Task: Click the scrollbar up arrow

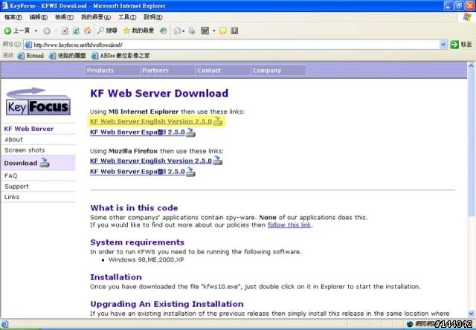Action: click(x=471, y=65)
